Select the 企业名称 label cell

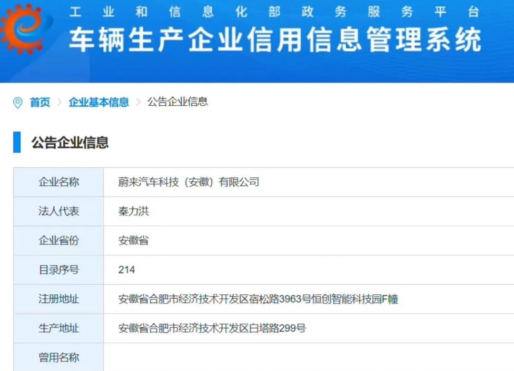click(x=59, y=182)
